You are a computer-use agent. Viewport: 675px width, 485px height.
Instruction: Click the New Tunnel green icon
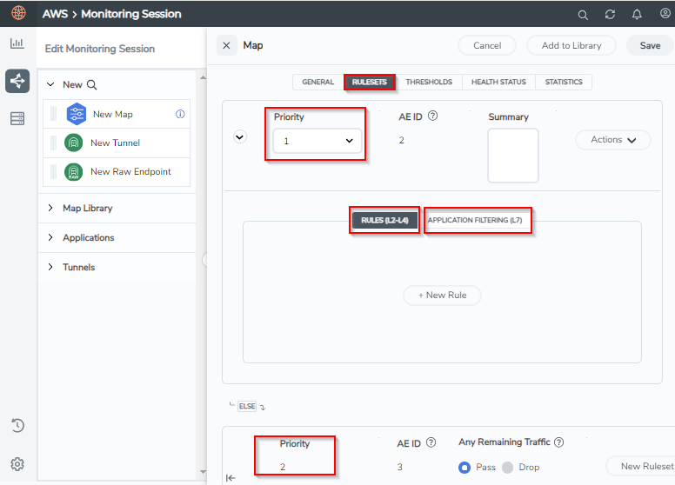point(74,143)
